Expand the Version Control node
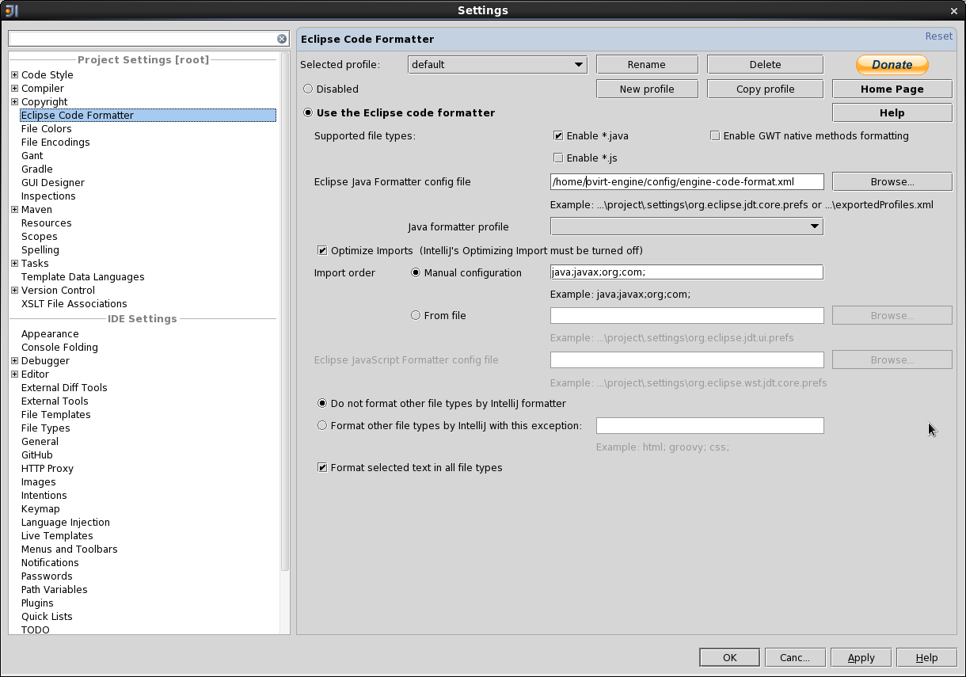The width and height of the screenshot is (966, 677). pos(14,291)
